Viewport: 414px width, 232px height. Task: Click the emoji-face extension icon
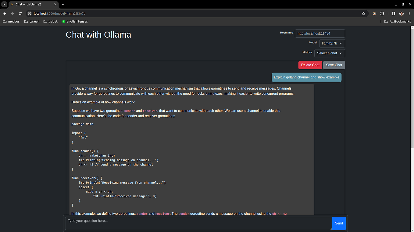pyautogui.click(x=374, y=13)
